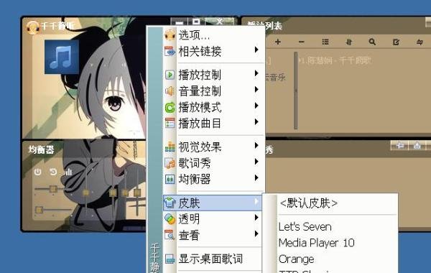Click the lower horizontal equalizer slider handle
Image resolution: width=431 pixels, height=273 pixels.
click(x=39, y=210)
